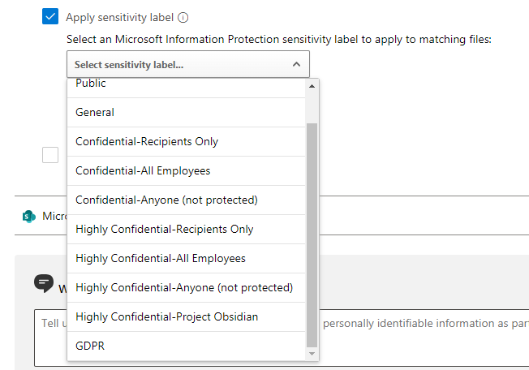Uncheck the Apply sensitivity label checkbox
The image size is (529, 370).
point(50,17)
